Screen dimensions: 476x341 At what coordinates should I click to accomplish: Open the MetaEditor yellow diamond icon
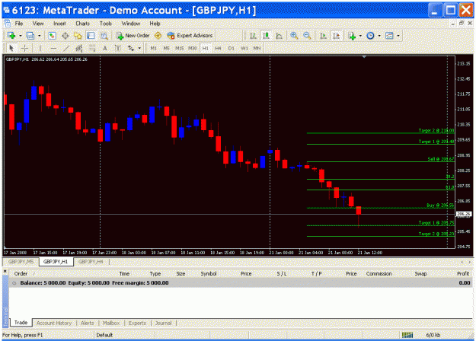[x=158, y=36]
